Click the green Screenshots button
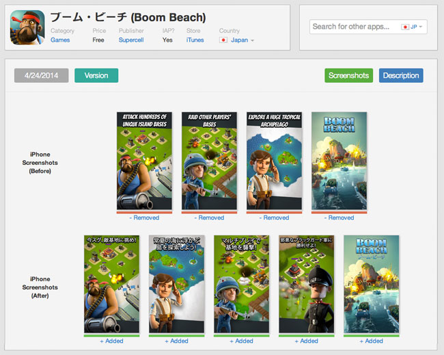The image size is (444, 355). pos(348,75)
